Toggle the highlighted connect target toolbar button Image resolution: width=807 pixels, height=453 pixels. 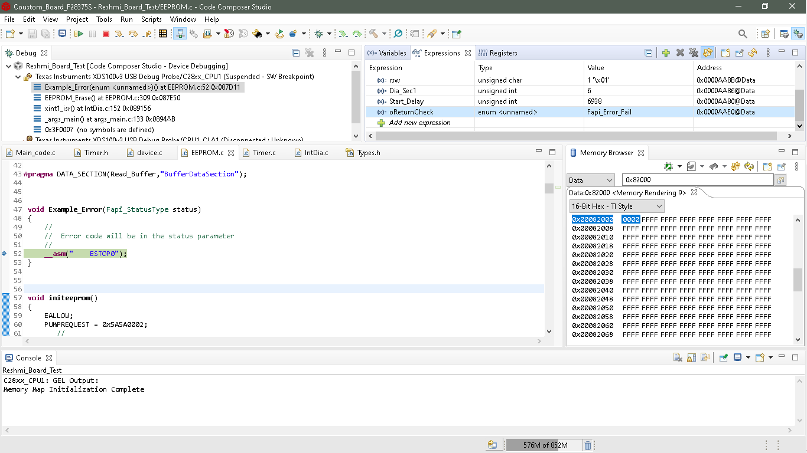180,34
